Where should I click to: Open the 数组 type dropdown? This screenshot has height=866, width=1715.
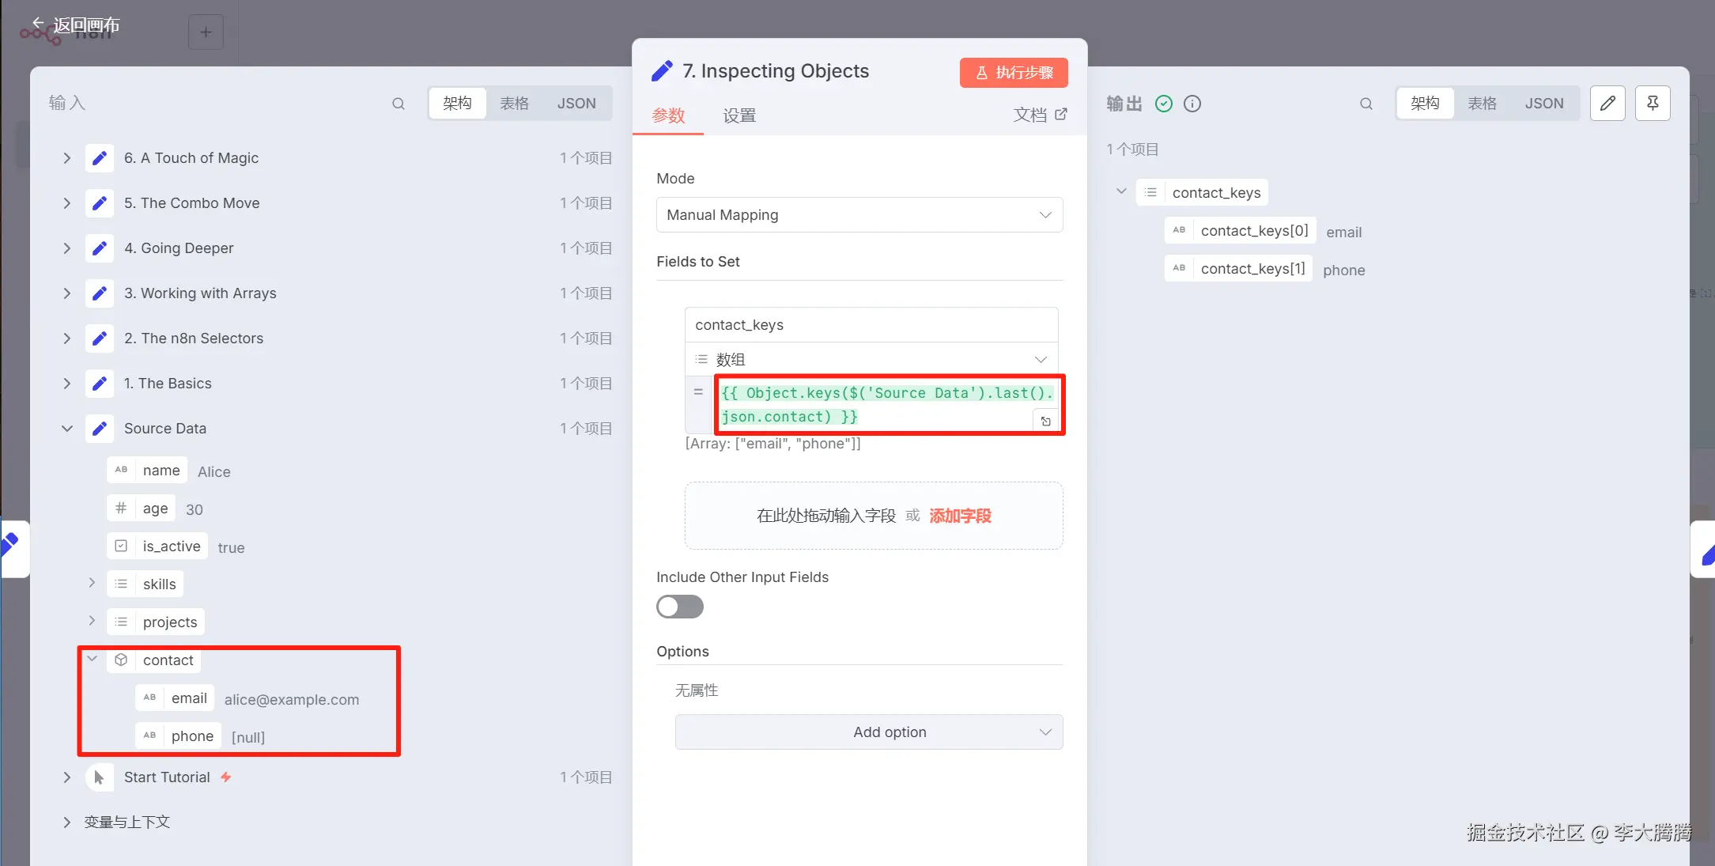[871, 360]
